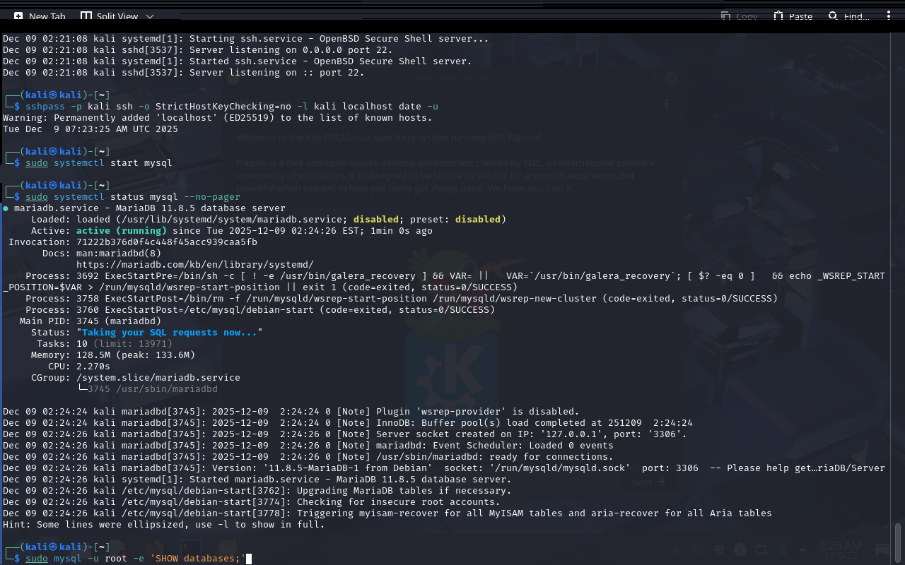
Task: Expand the Split View dropdown arrow
Action: 150,16
